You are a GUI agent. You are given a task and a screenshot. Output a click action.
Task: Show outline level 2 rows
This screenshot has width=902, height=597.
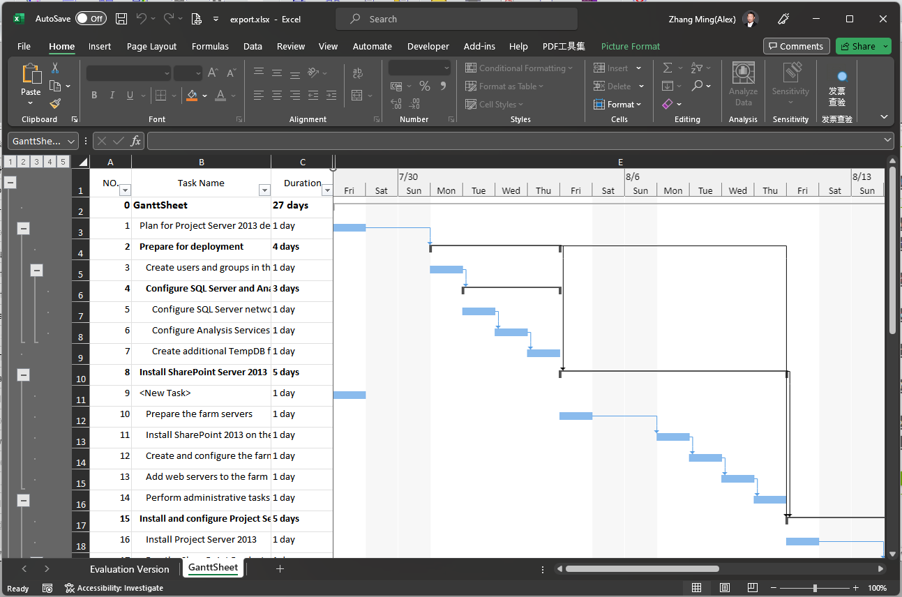[23, 162]
